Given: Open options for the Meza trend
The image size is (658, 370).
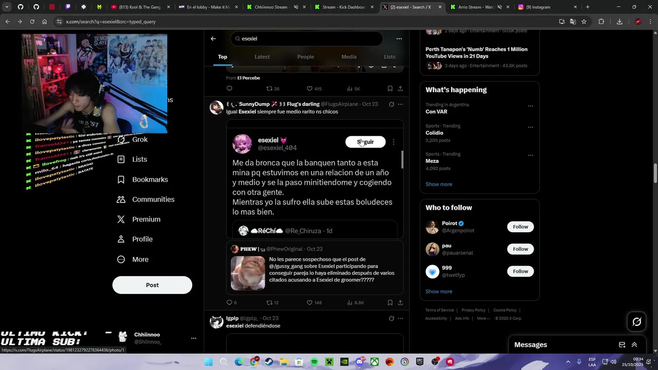Looking at the screenshot, I should [531, 155].
